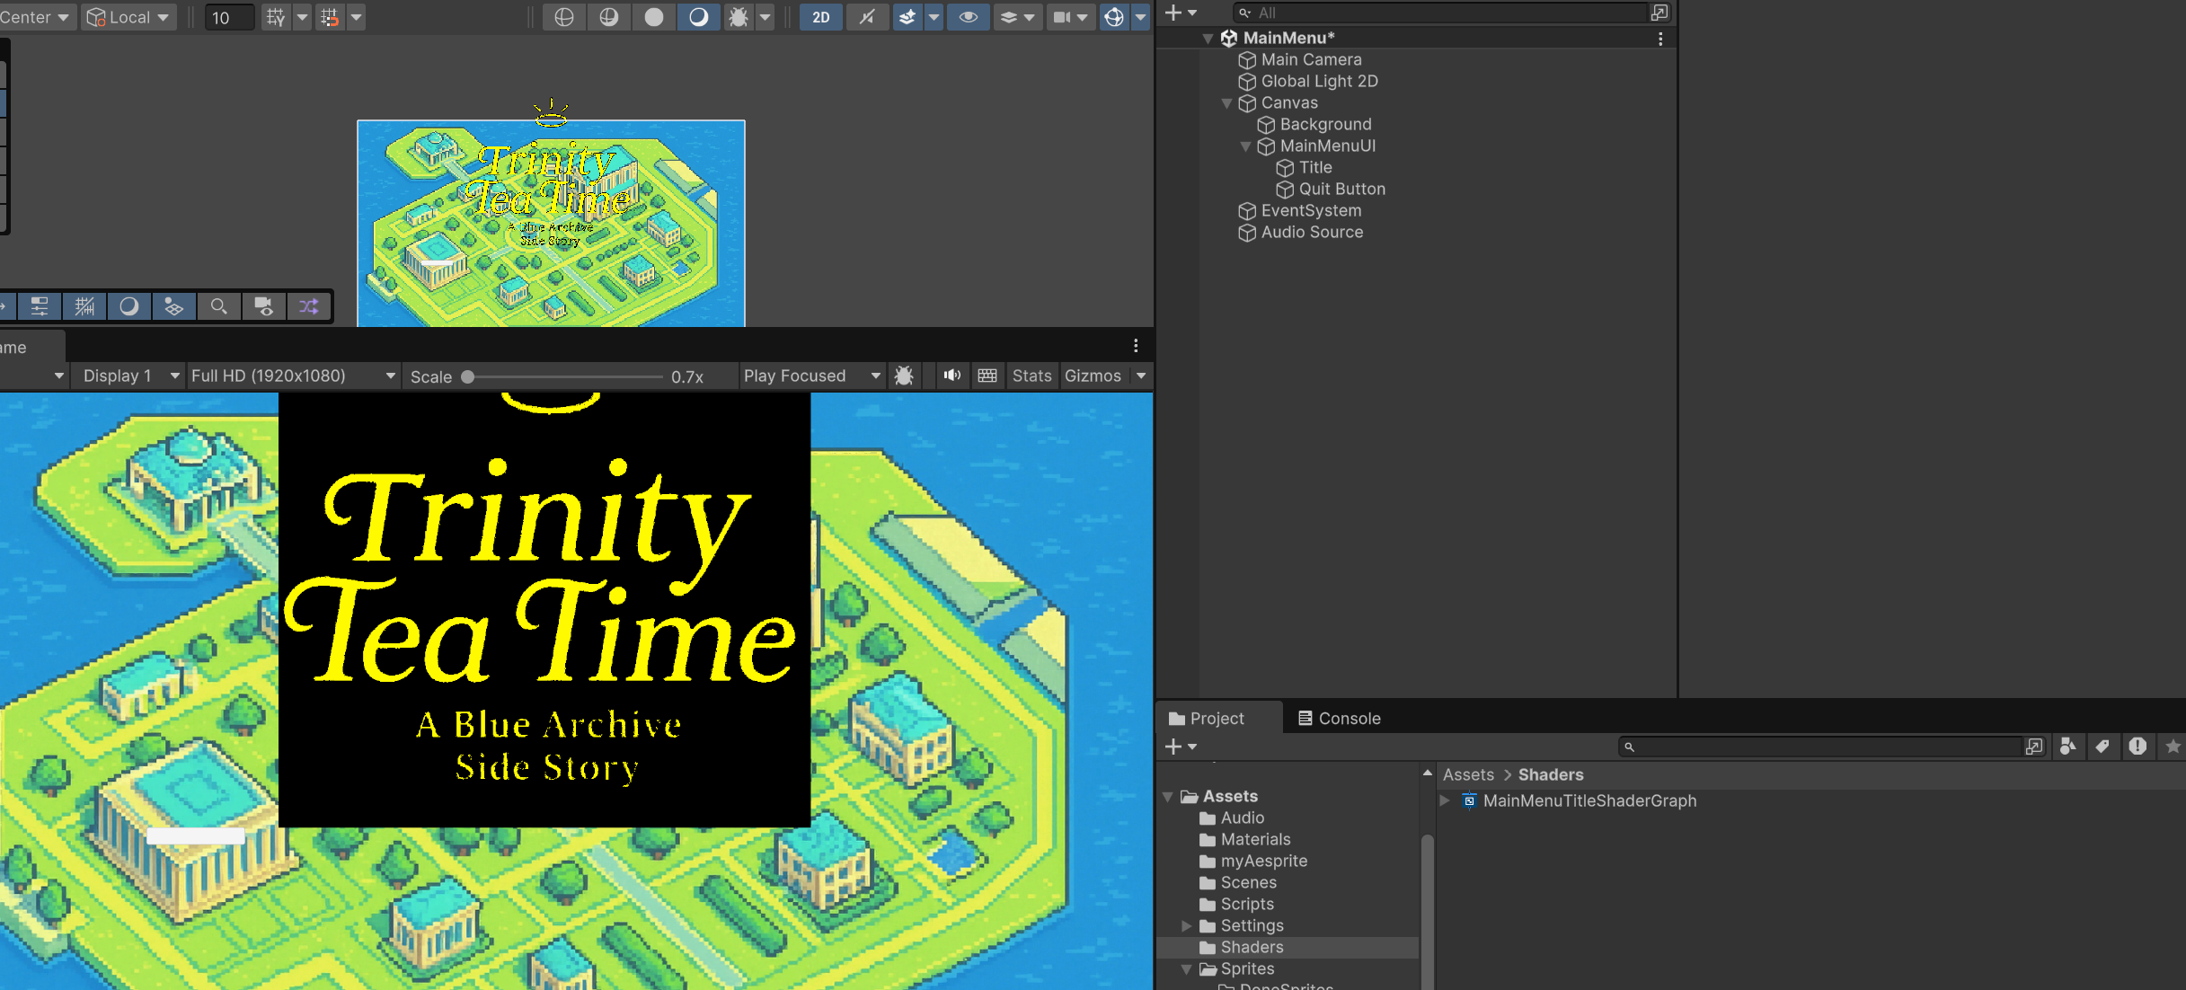Select the Project tab

point(1207,718)
